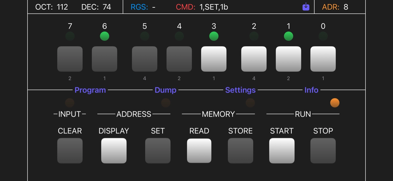Click the unlit MEMORY indicator lamp

point(250,103)
